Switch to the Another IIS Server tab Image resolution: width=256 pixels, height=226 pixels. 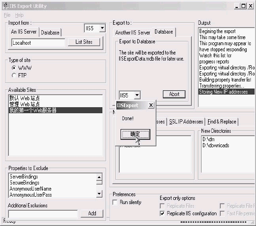[x=132, y=33]
